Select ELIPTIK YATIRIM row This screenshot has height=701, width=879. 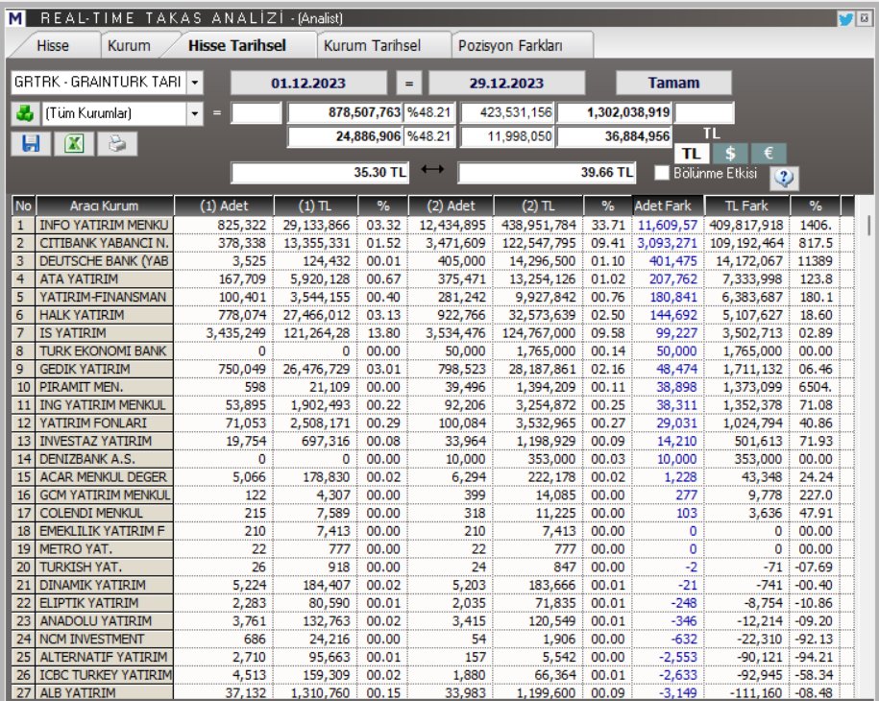tap(431, 602)
